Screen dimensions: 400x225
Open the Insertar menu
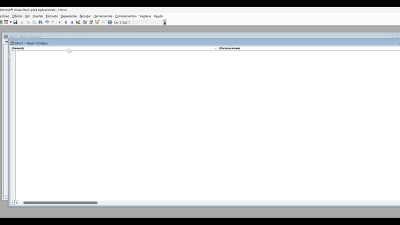point(37,16)
